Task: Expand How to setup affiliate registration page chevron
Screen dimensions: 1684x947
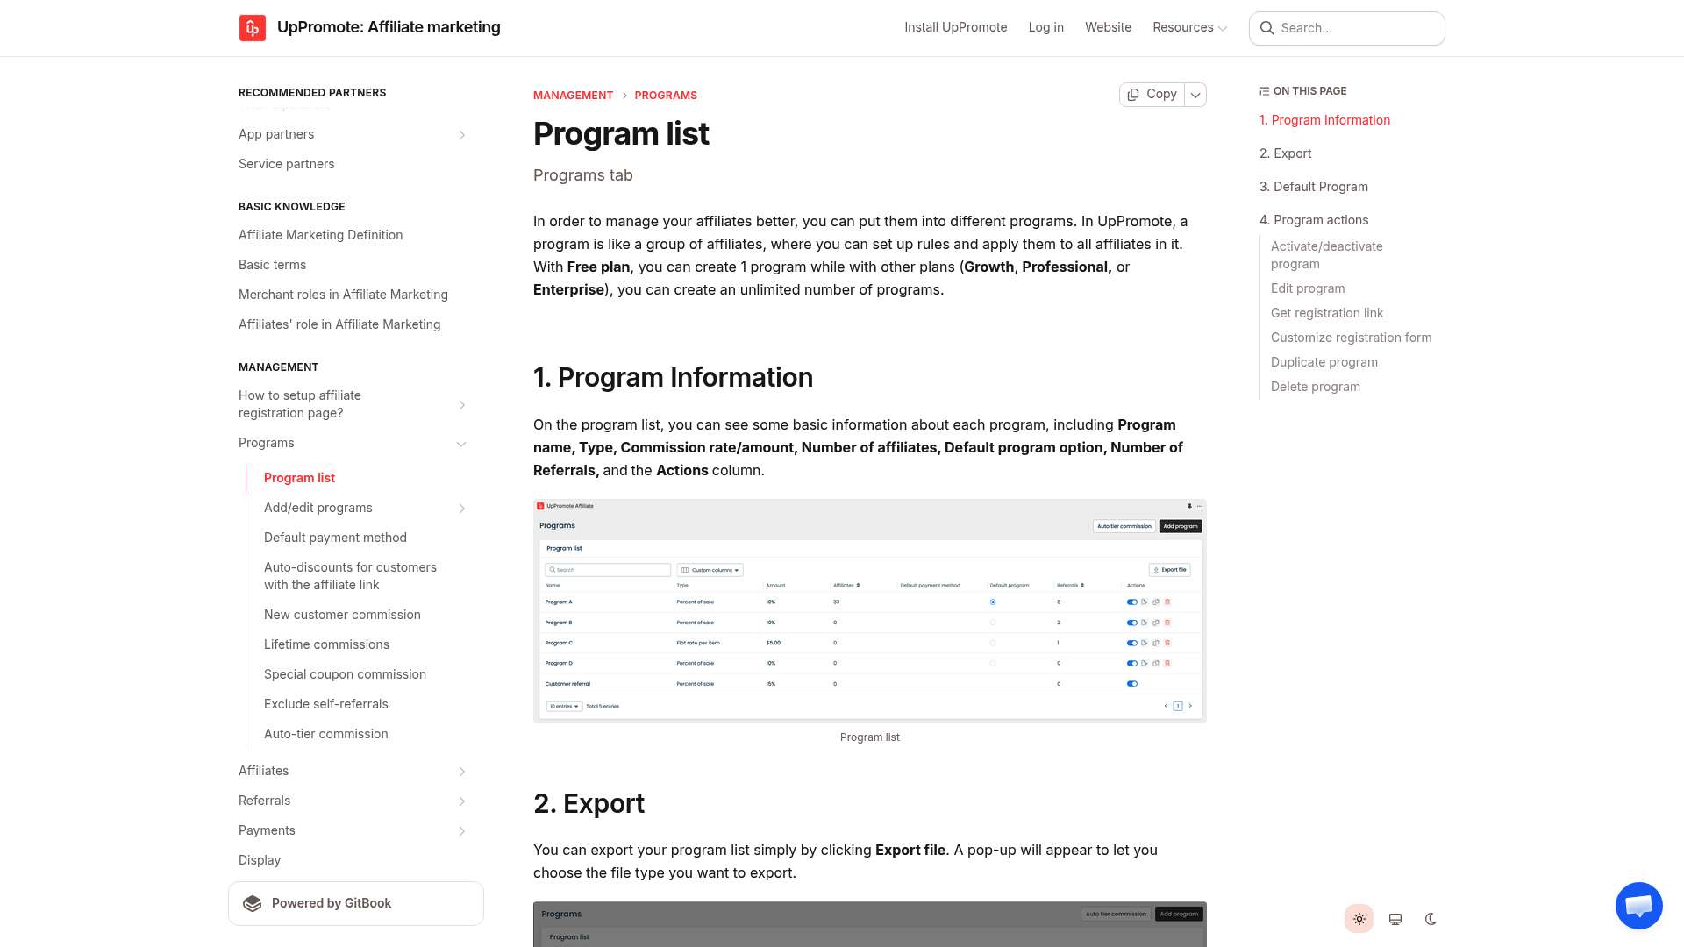Action: [x=462, y=404]
